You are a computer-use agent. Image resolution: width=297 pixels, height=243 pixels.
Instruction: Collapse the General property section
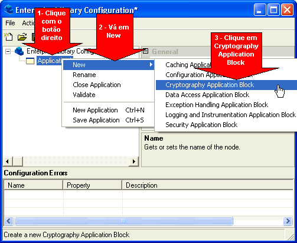(145, 51)
